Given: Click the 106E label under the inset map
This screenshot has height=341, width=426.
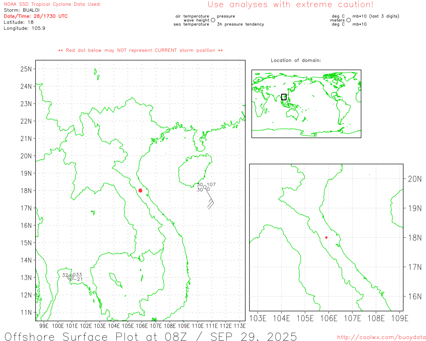Looking at the screenshot, I should 328,318.
